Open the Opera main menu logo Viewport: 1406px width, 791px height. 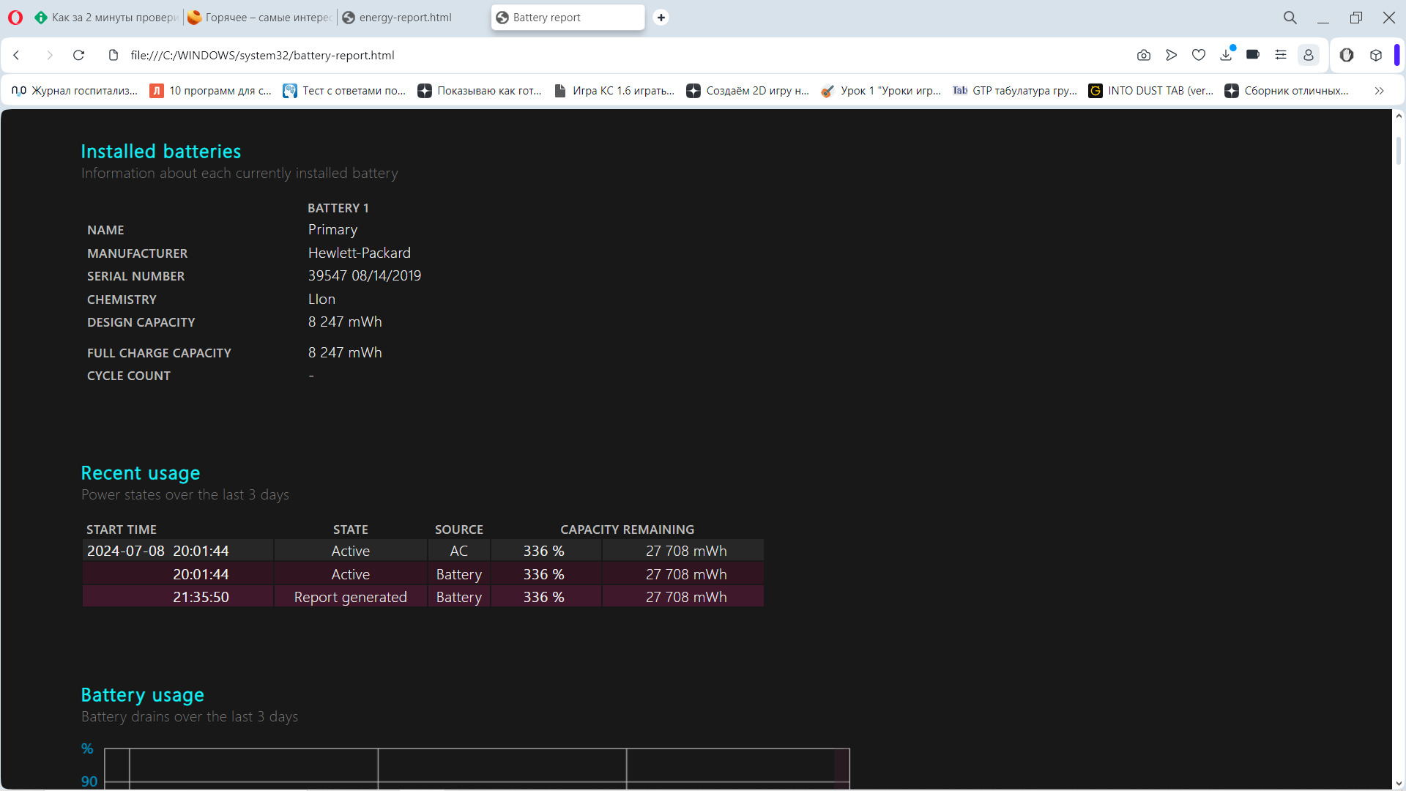click(15, 18)
